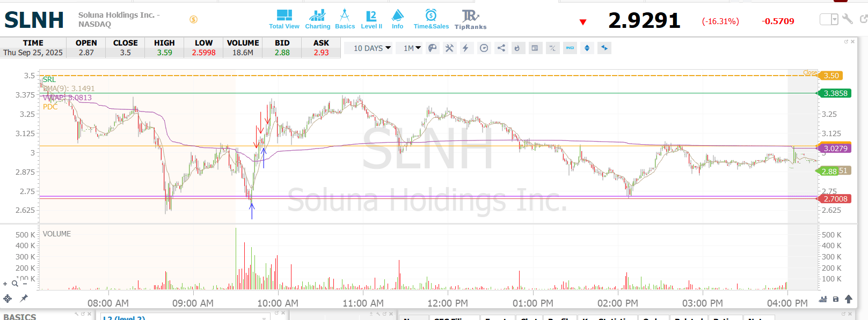
Task: Click the PDC indicator label
Action: (x=50, y=107)
